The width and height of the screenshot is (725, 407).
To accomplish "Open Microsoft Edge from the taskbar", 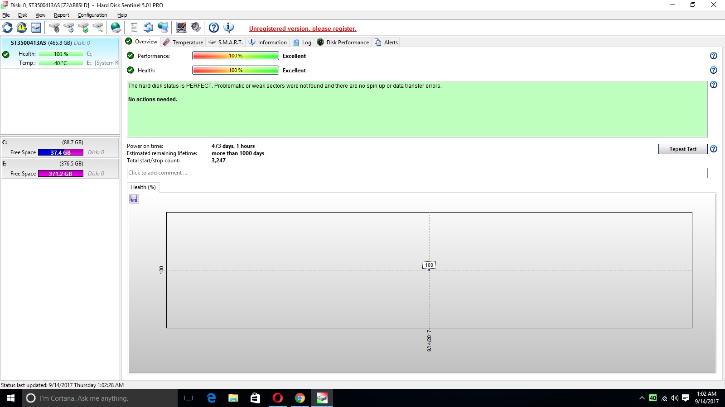I will (211, 398).
